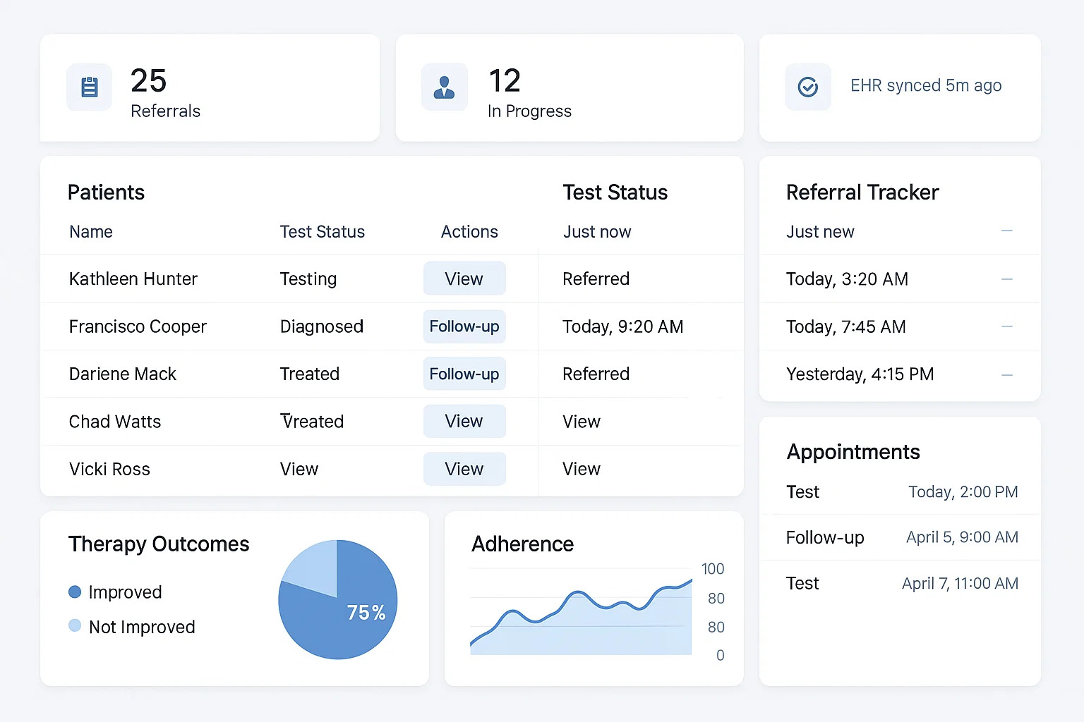
Task: Click the EHR synced checkmark icon
Action: pos(807,87)
